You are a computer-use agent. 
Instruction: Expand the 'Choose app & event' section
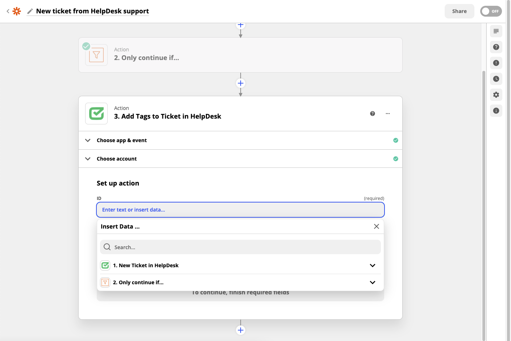(240, 140)
